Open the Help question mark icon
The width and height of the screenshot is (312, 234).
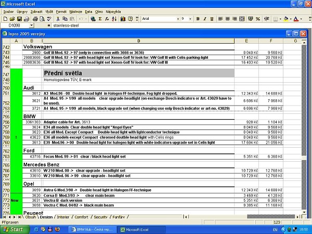(x=130, y=19)
